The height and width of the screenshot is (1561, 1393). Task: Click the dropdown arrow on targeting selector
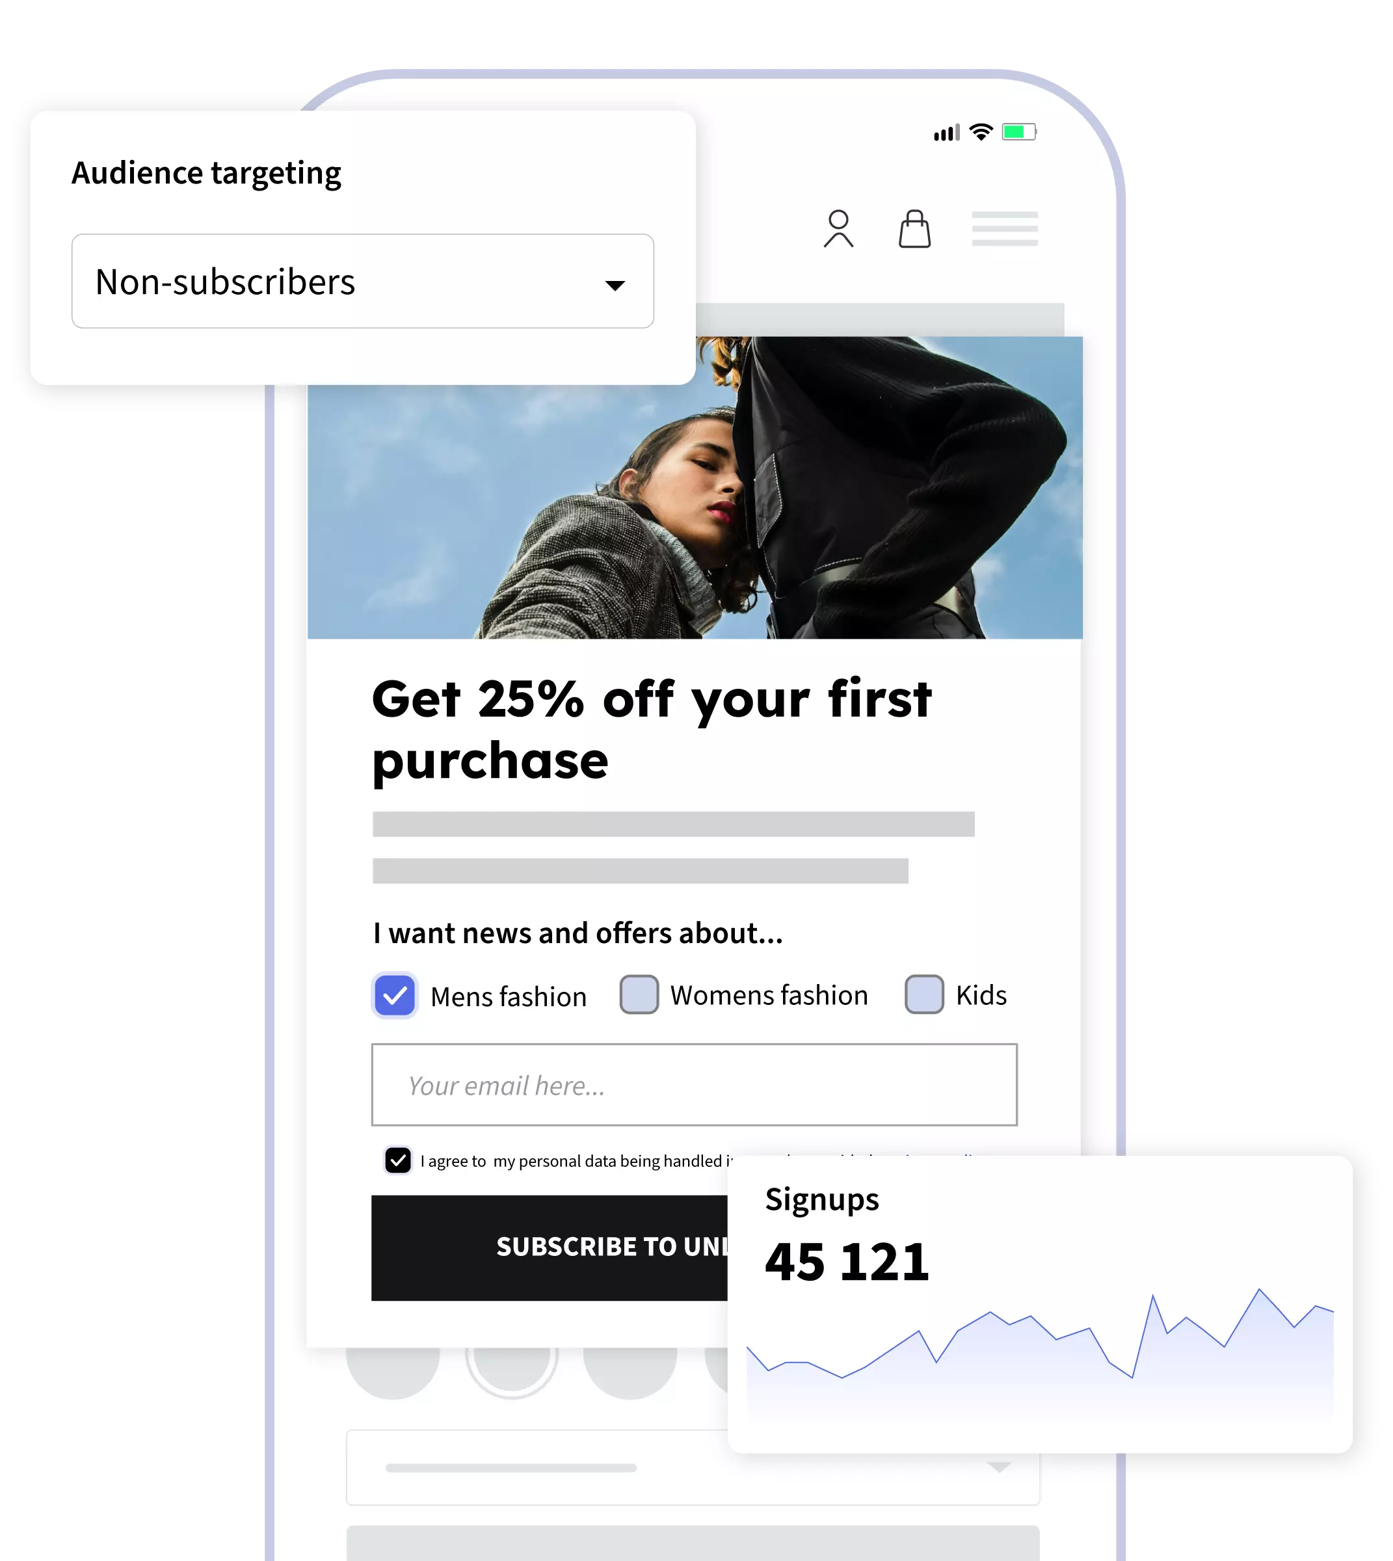click(612, 281)
